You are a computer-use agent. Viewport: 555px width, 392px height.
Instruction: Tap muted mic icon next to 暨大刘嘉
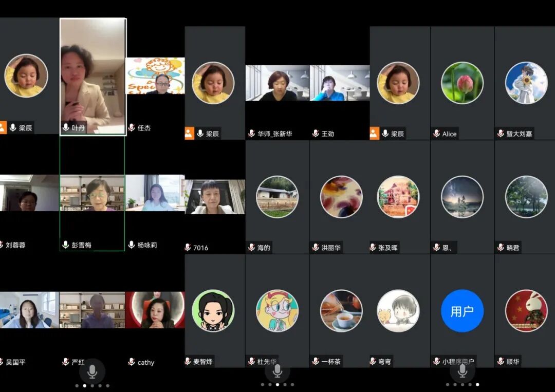(501, 134)
